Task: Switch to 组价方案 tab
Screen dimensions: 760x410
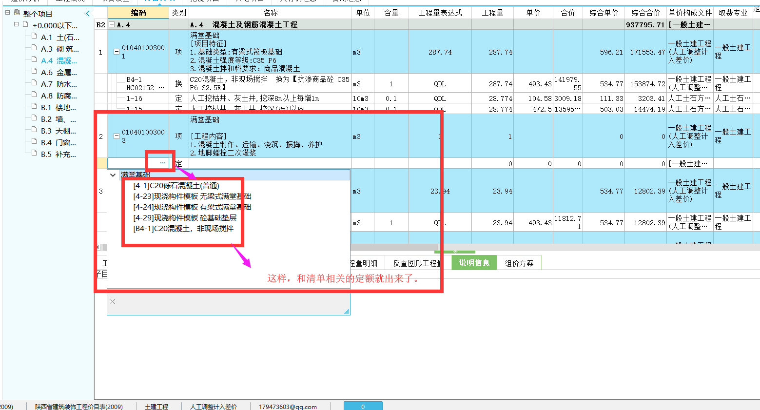Action: click(x=519, y=263)
